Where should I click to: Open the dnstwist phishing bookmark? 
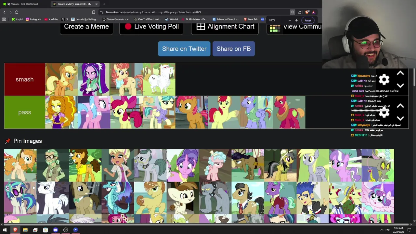pyautogui.click(x=84, y=19)
